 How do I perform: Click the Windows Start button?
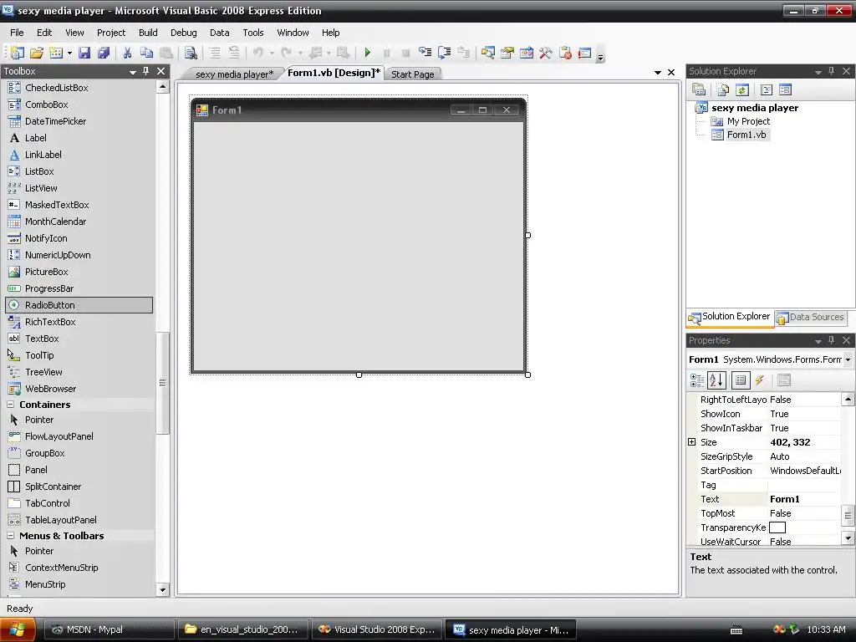coord(18,630)
